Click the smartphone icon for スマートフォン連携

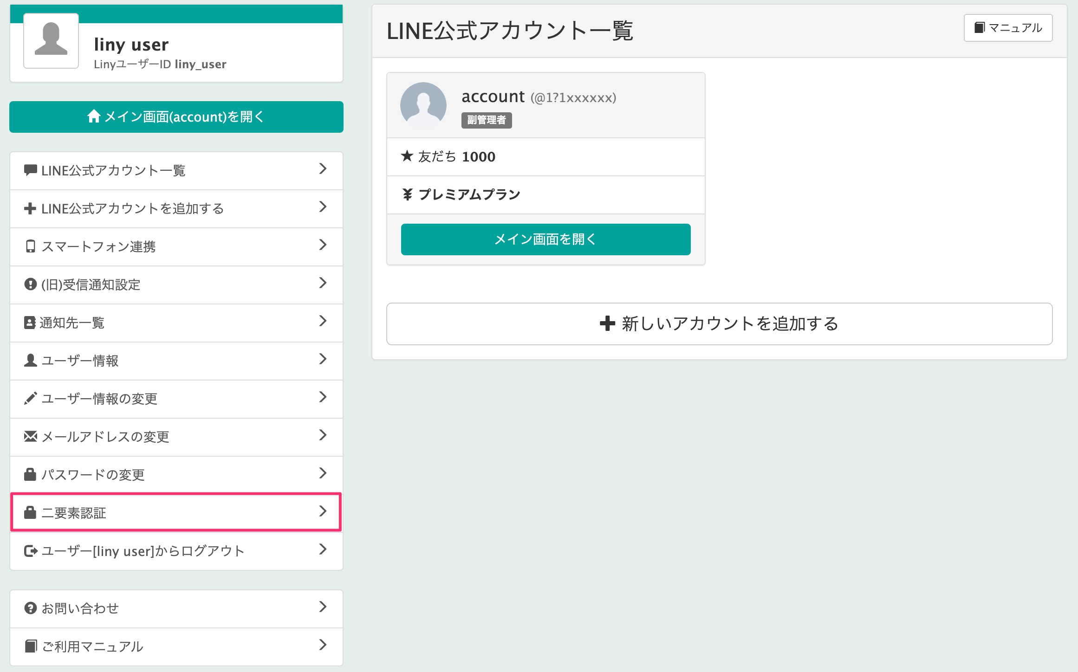tap(31, 246)
